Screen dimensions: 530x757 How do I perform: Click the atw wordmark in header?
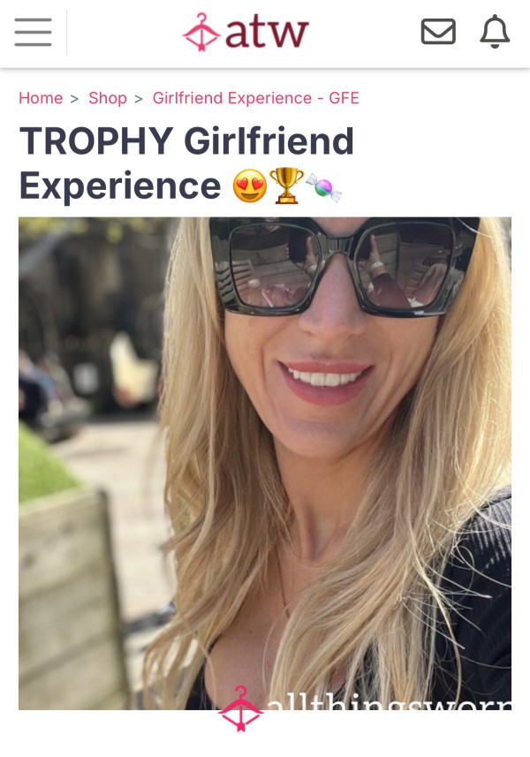(267, 33)
